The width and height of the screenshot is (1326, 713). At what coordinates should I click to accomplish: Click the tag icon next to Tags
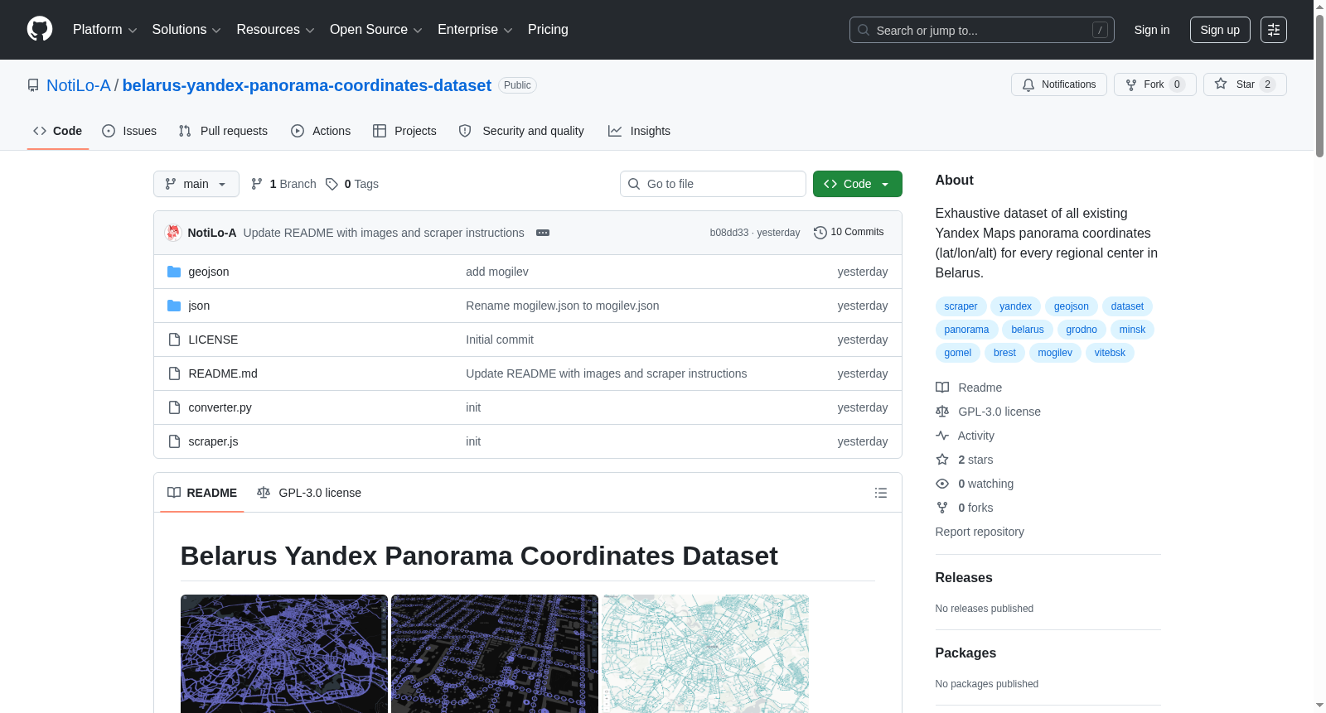[331, 184]
